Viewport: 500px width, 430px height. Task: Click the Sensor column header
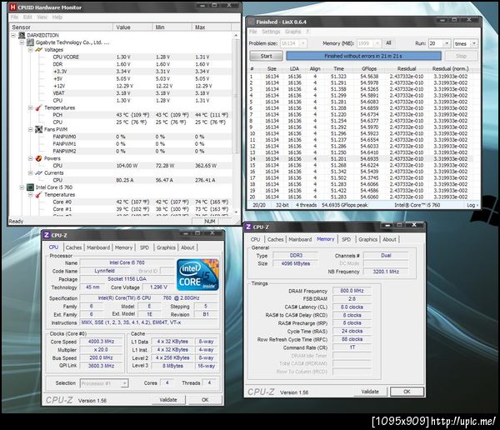point(62,27)
